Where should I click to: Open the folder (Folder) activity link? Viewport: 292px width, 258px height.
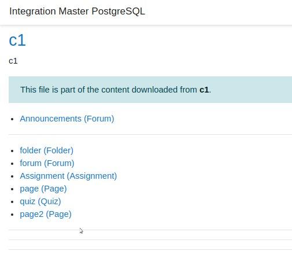[x=47, y=150]
